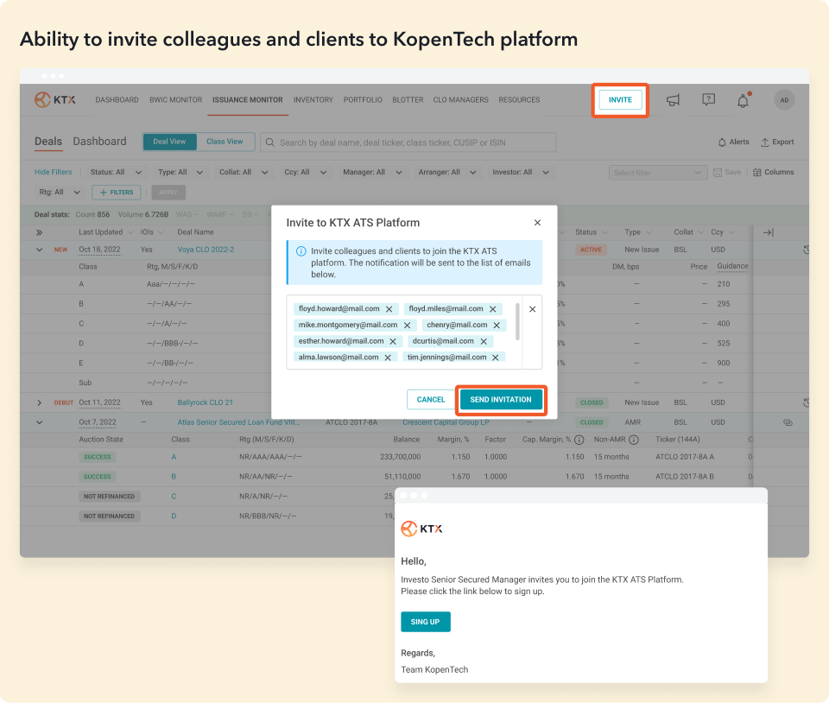The height and width of the screenshot is (703, 829).
Task: Expand the Ballyrock CLO 21 row
Action: [39, 402]
